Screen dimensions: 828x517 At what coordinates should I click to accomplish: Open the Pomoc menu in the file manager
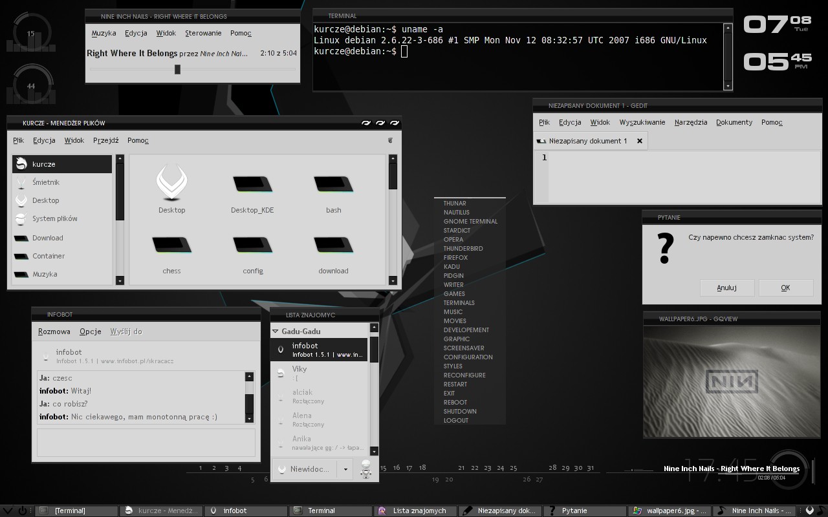(138, 140)
